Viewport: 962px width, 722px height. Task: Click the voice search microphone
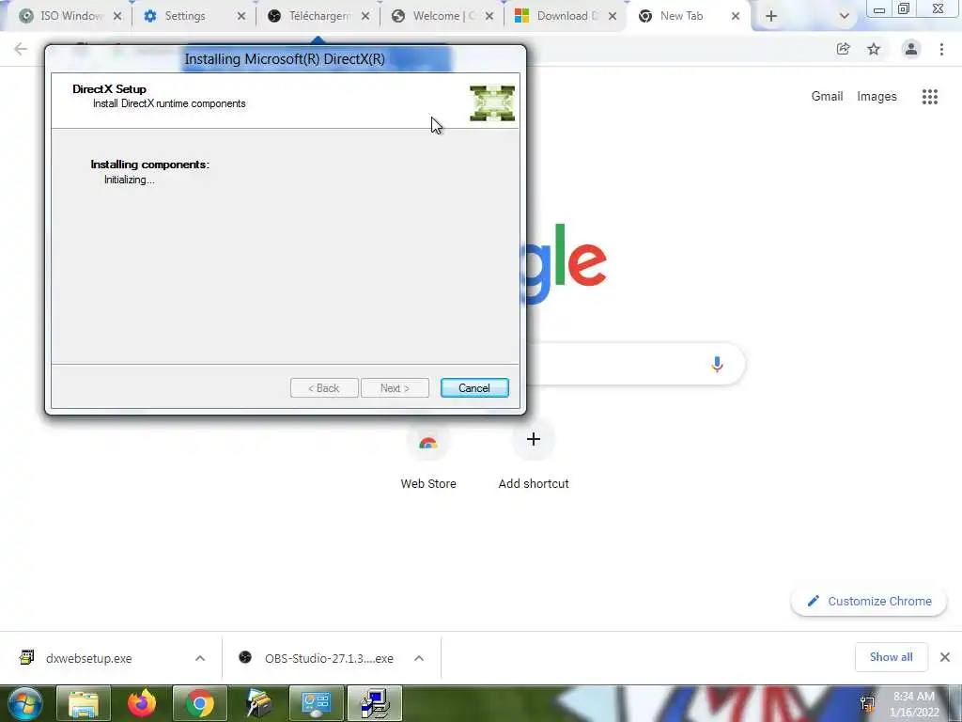717,364
